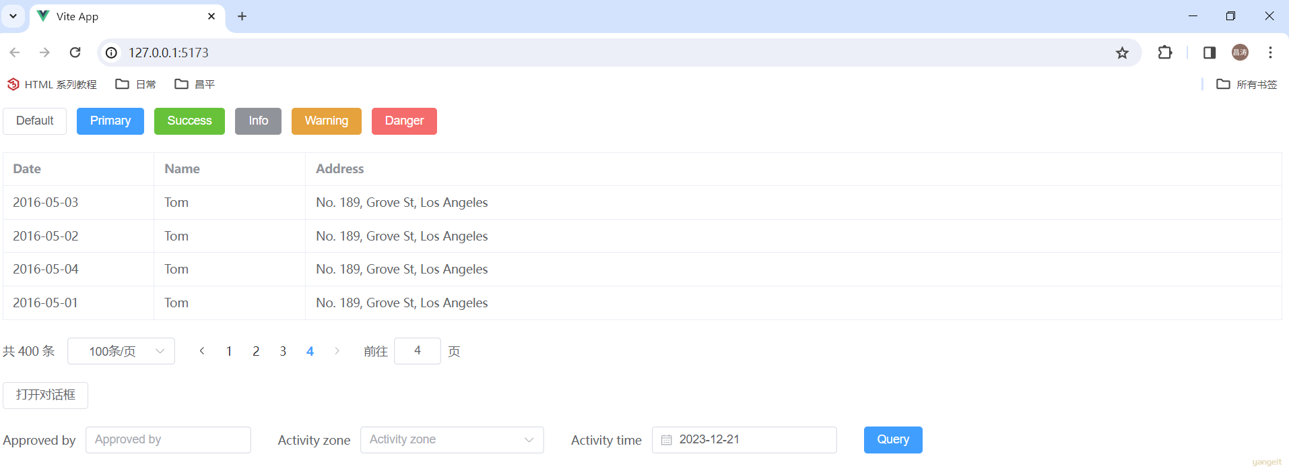Viewport: 1289px width, 473px height.
Task: Click the blue Query button
Action: pyautogui.click(x=893, y=440)
